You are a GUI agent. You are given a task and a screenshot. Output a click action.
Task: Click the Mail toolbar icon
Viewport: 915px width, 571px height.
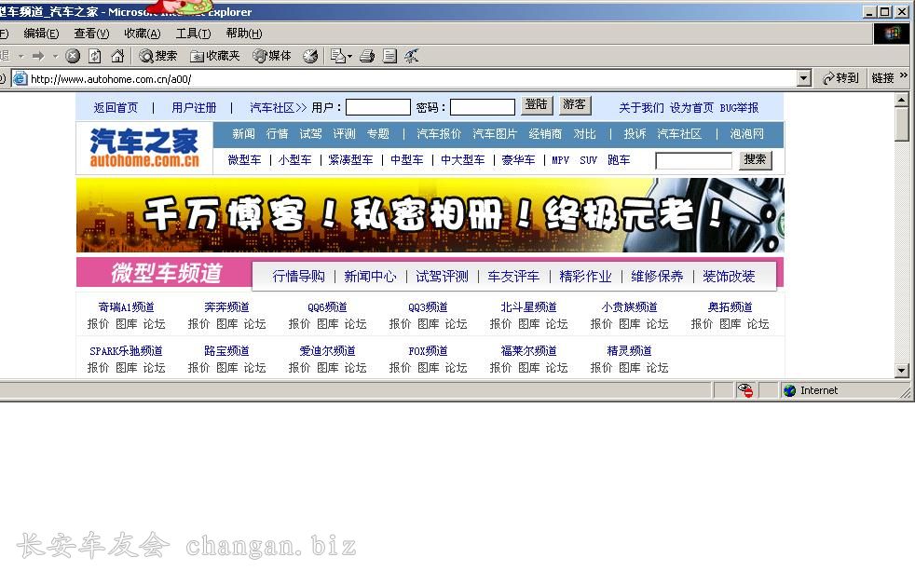[338, 56]
